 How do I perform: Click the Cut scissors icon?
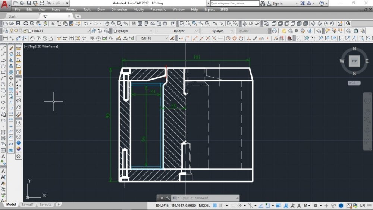[x=53, y=24]
